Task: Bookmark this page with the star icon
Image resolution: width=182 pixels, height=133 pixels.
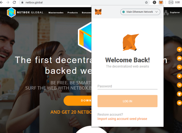Action: click(146, 2)
